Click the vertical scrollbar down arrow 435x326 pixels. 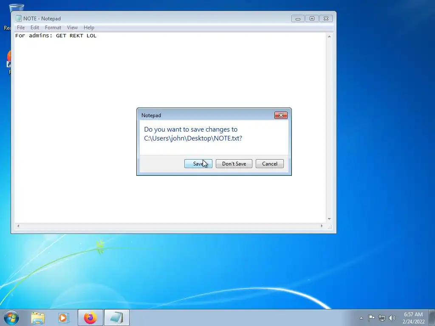point(329,219)
